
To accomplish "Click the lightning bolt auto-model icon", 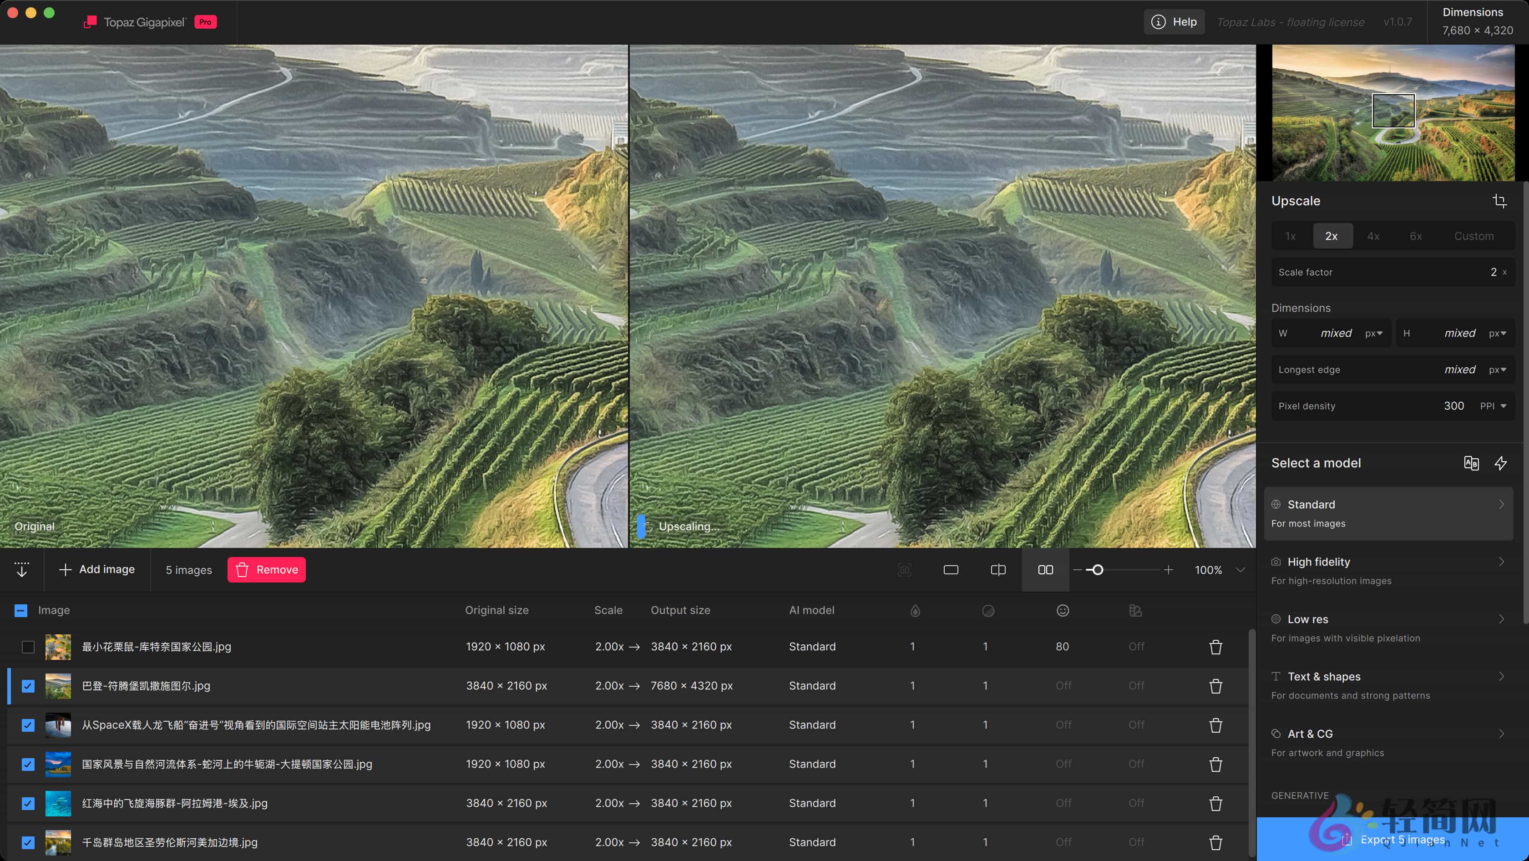I will [x=1500, y=463].
